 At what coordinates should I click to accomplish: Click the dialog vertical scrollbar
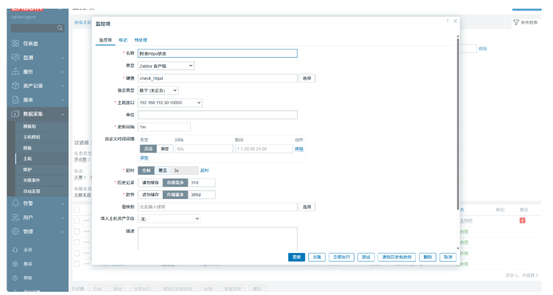(x=458, y=123)
